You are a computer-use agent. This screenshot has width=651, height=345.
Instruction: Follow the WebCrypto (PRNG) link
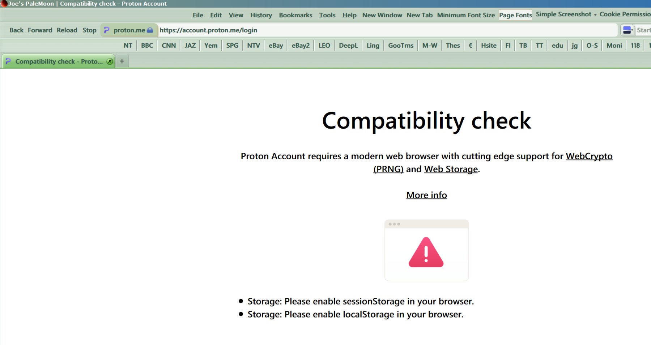(x=589, y=156)
